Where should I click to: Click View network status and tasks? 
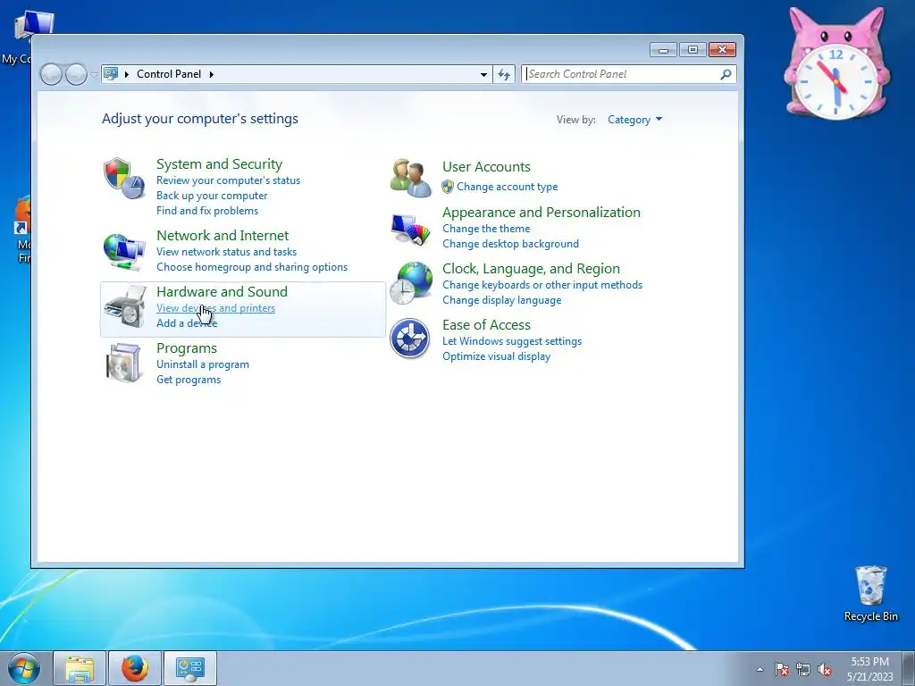pos(226,252)
